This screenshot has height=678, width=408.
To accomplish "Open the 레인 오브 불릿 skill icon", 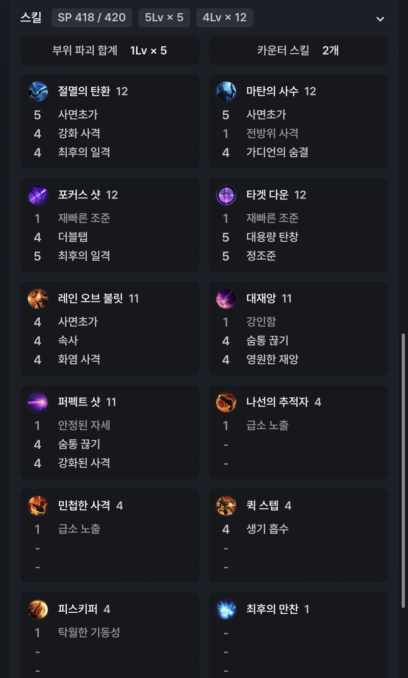I will [x=38, y=299].
